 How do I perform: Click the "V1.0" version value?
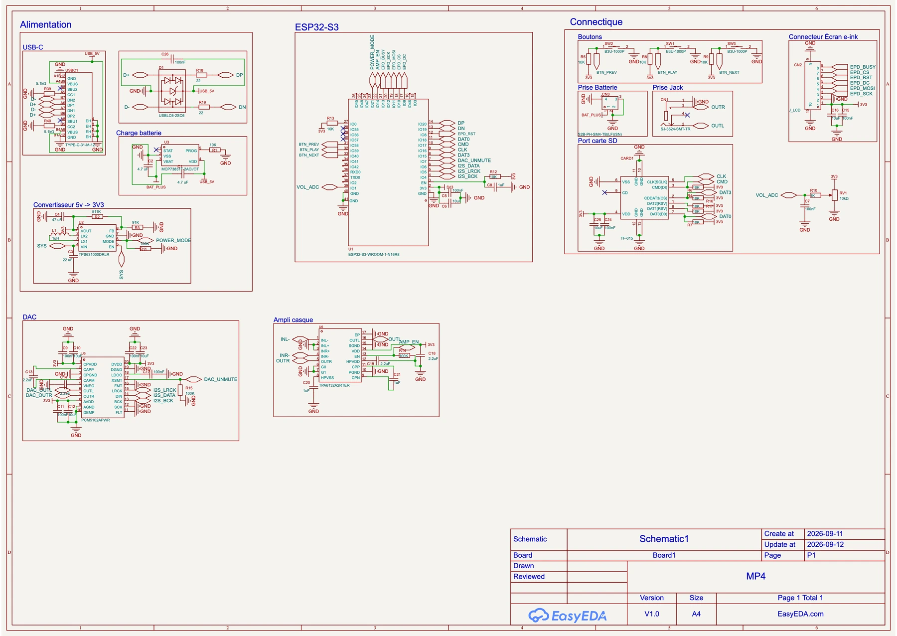tap(652, 614)
